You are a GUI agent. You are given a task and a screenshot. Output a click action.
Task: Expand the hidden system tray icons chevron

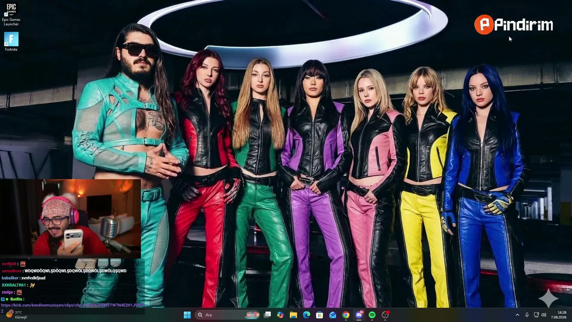pyautogui.click(x=517, y=315)
